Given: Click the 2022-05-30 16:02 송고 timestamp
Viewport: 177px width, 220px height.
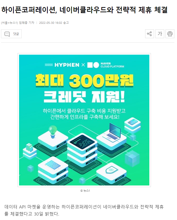Looking at the screenshot, I should click(x=54, y=23).
